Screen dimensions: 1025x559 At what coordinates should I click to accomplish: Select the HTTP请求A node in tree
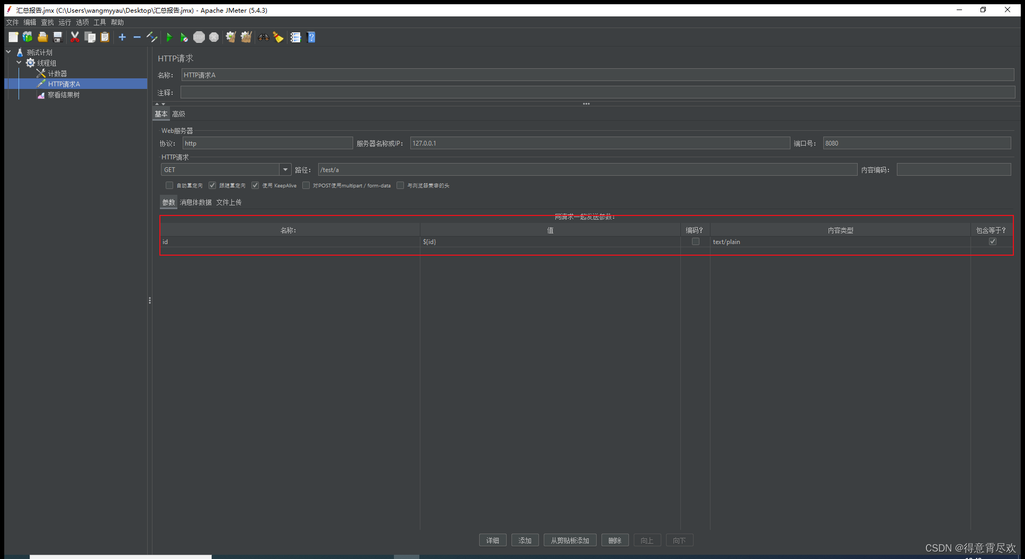(64, 84)
